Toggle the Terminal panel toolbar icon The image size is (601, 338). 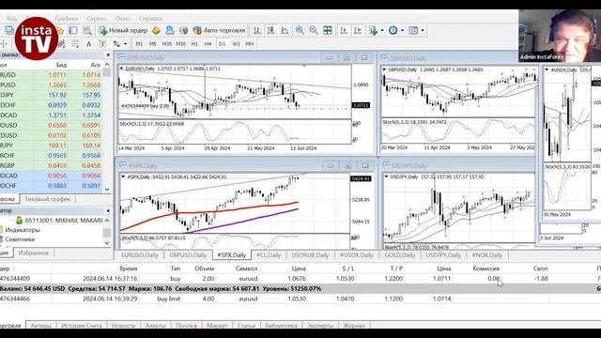73,30
